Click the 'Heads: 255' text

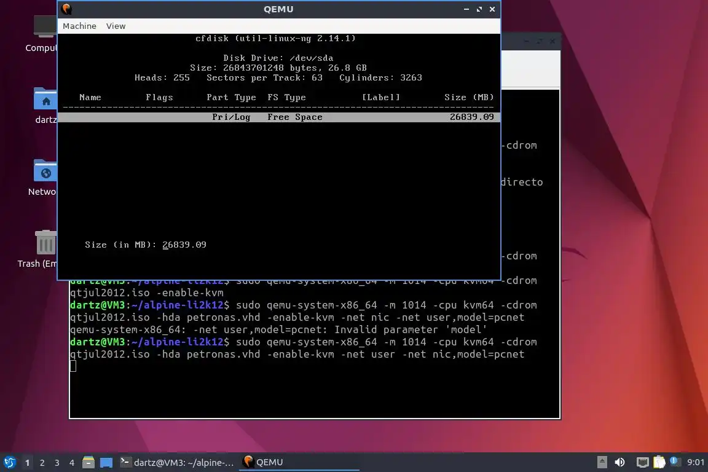click(162, 77)
